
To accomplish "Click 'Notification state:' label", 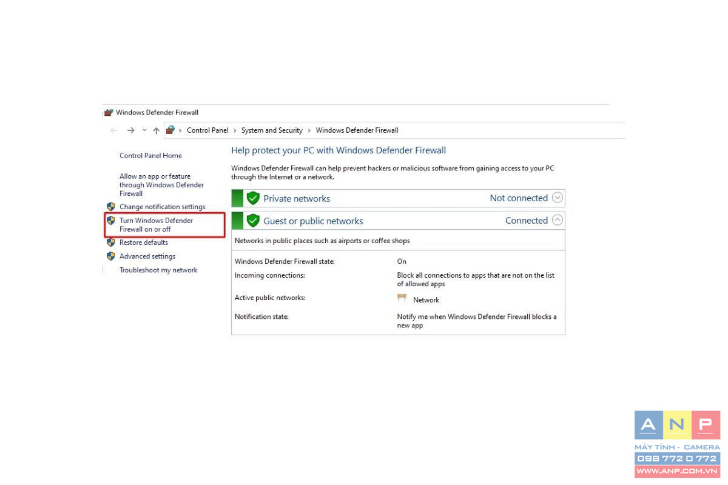I will (x=261, y=316).
